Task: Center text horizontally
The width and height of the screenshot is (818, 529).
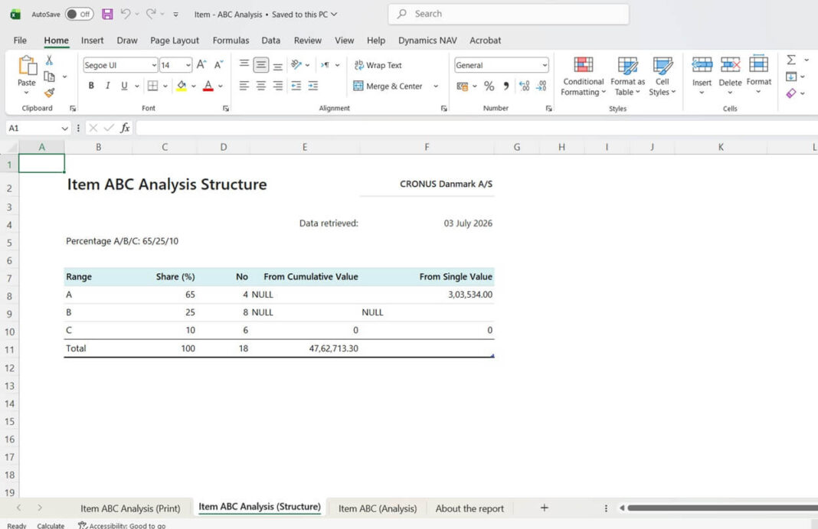Action: 261,86
